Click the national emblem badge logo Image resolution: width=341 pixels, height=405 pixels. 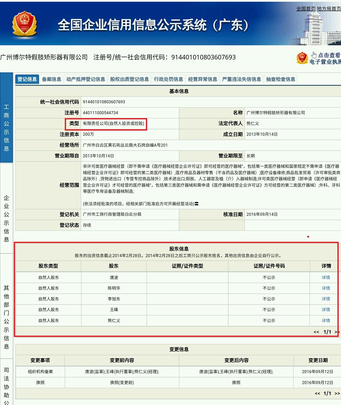click(24, 24)
